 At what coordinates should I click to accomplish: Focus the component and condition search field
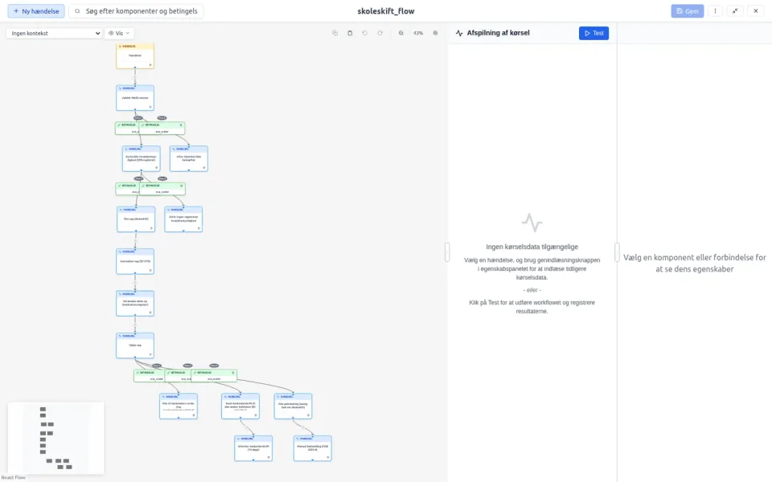point(137,10)
